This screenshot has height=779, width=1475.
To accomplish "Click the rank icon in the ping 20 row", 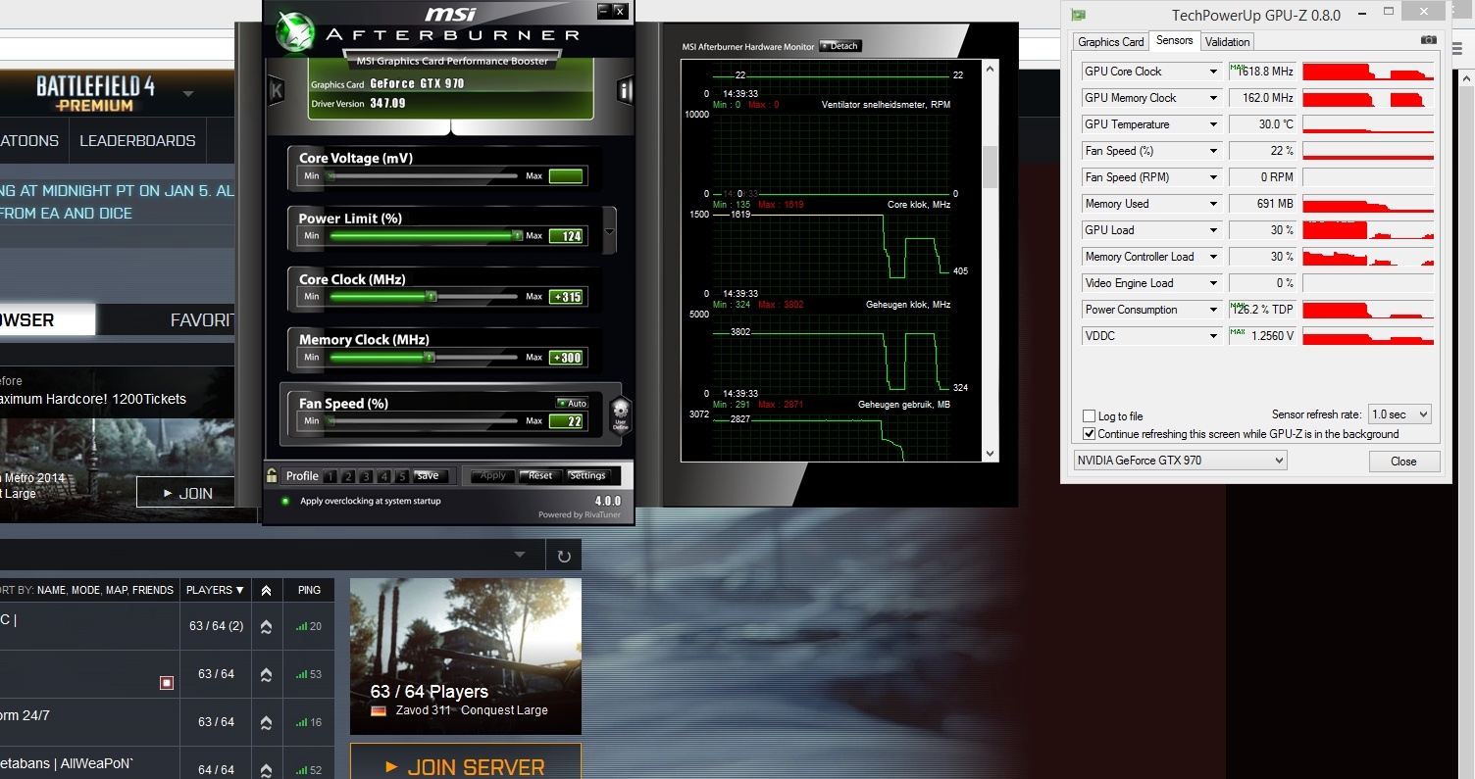I will coord(266,626).
